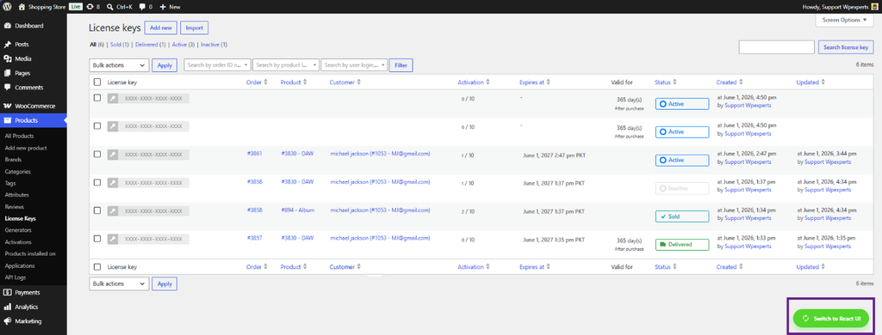
Task: Sort by Activation using top header arrows
Action: pyautogui.click(x=488, y=82)
